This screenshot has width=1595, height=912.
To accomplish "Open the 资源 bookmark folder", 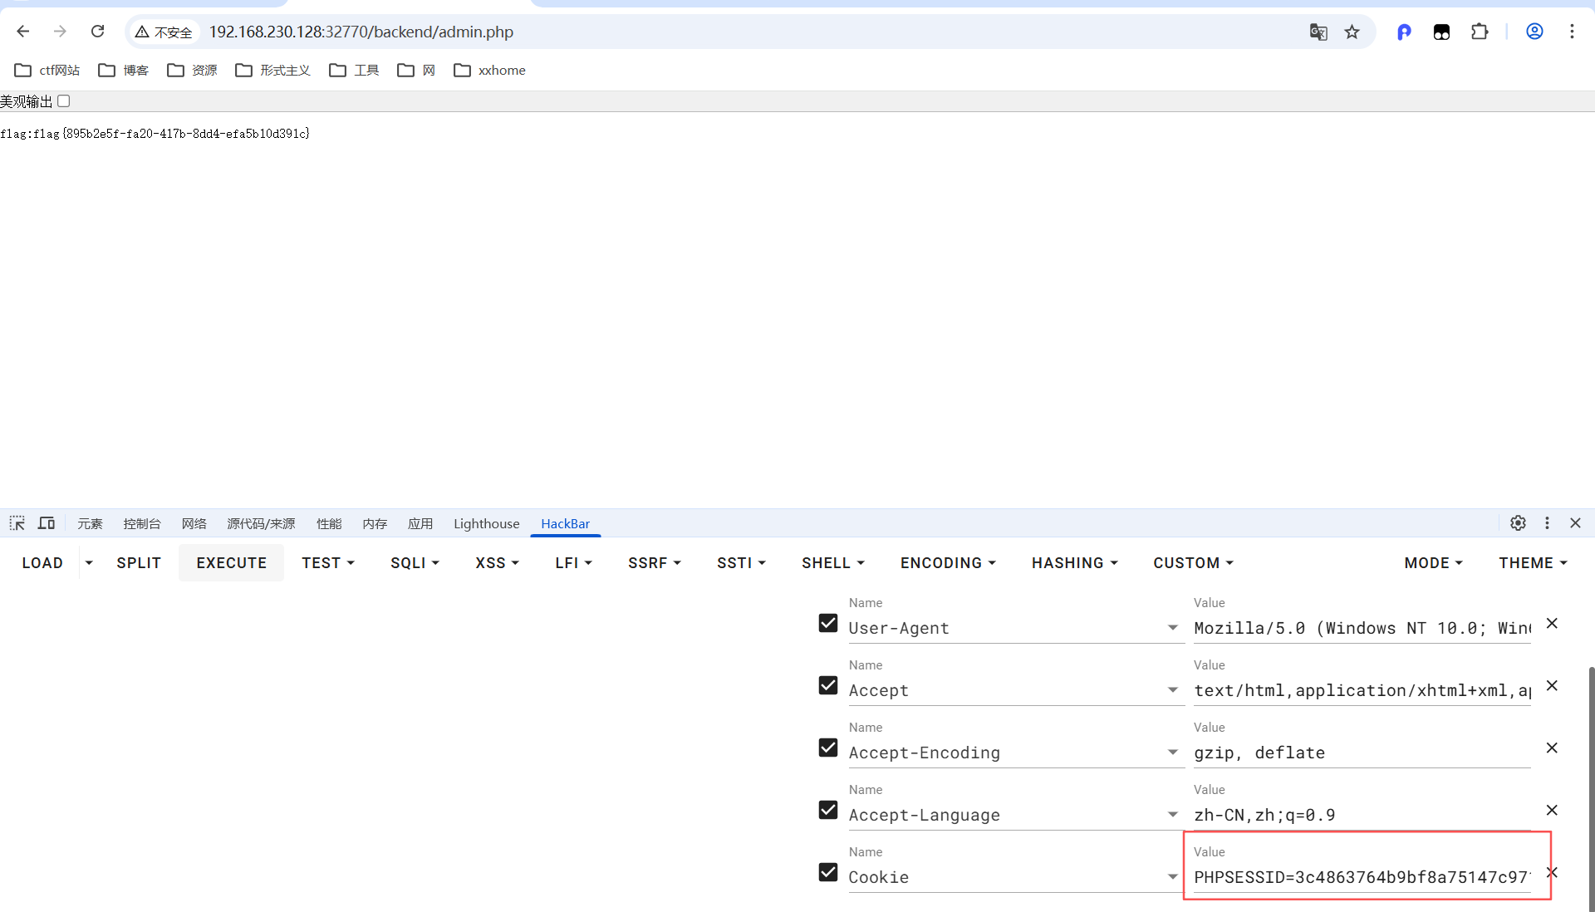I will [x=192, y=71].
